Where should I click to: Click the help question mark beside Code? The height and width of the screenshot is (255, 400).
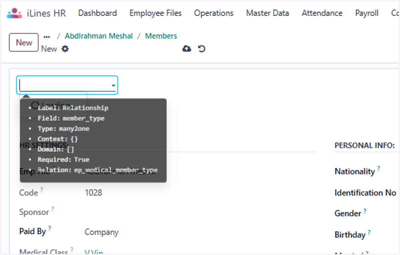(42, 190)
